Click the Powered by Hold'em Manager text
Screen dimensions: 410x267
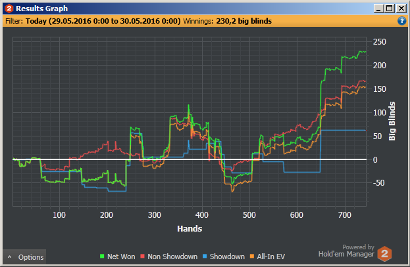346,251
